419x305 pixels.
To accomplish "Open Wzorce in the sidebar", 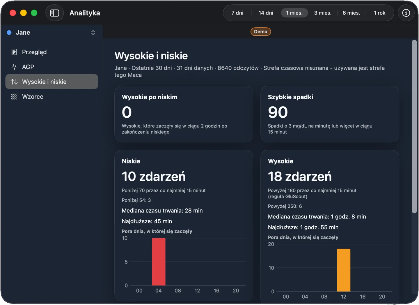I will [52, 96].
